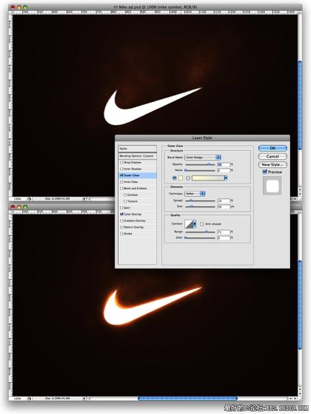The image size is (311, 414).
Task: Enable the Satin checkbox
Action: (122, 208)
